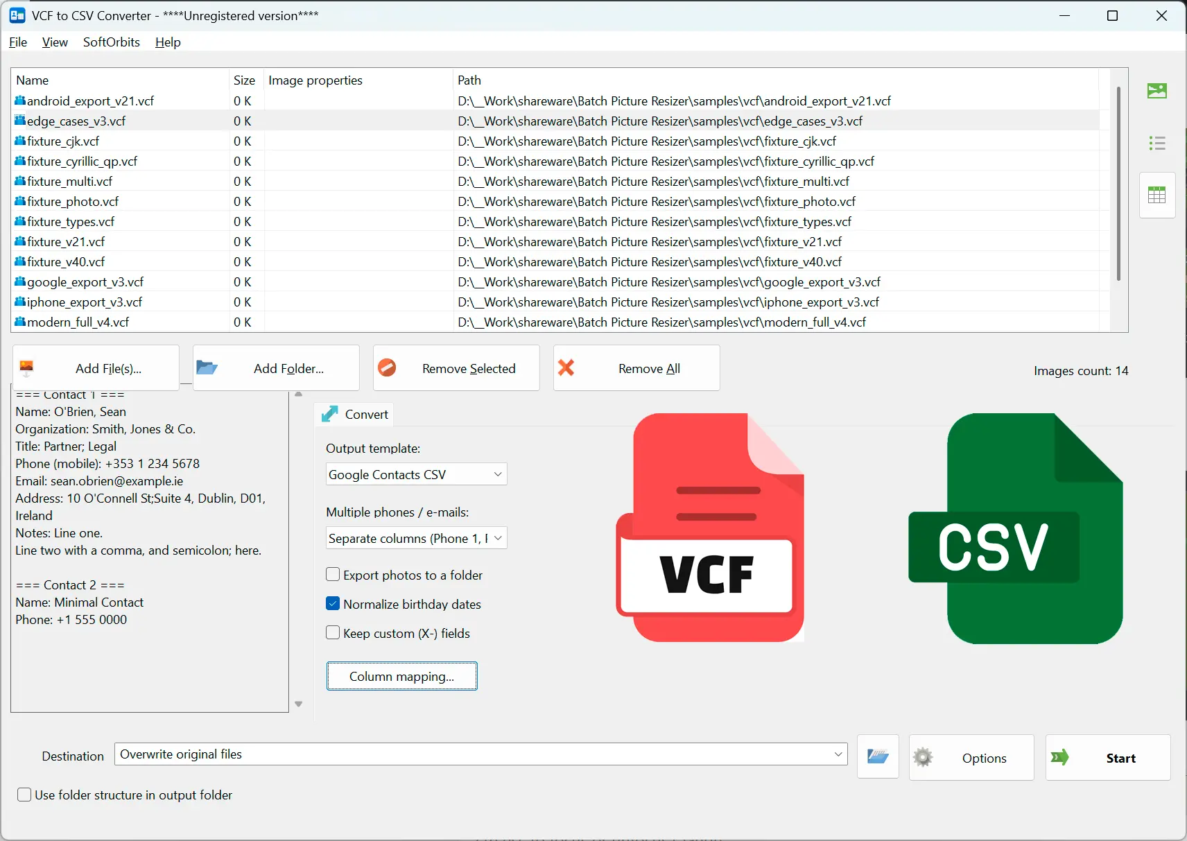
Task: Click the vCard icon beside fixture_v21.vcf
Action: (20, 241)
